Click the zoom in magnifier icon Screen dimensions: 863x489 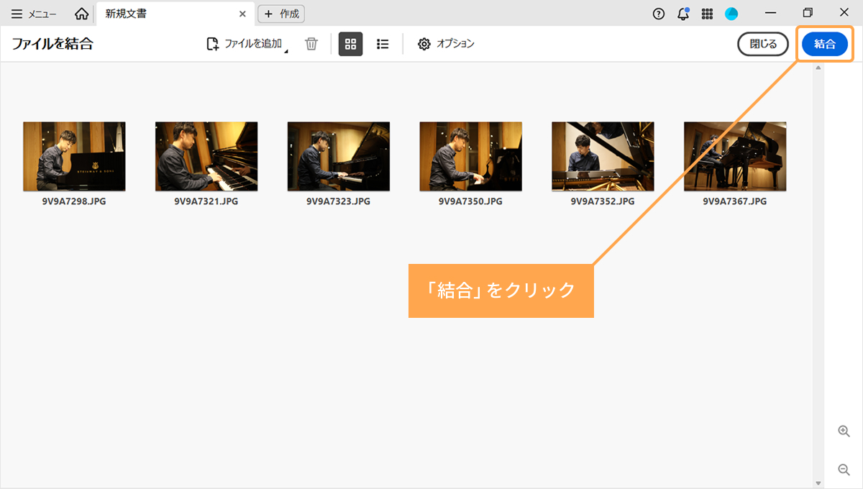[844, 431]
